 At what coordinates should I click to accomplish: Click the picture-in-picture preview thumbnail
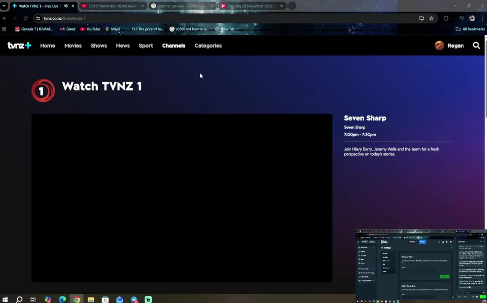click(421, 266)
